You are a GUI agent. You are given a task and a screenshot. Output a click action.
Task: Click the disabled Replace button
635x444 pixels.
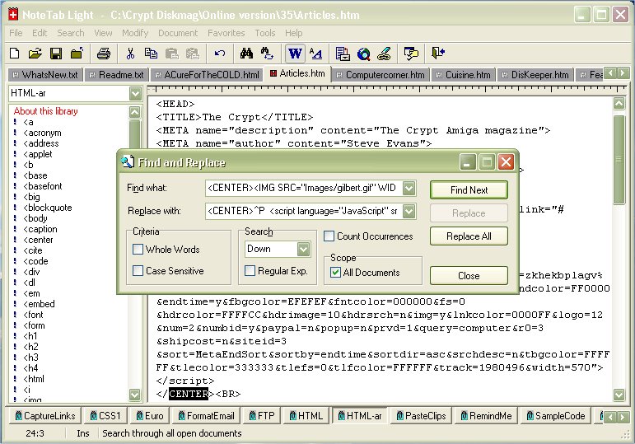click(x=469, y=213)
